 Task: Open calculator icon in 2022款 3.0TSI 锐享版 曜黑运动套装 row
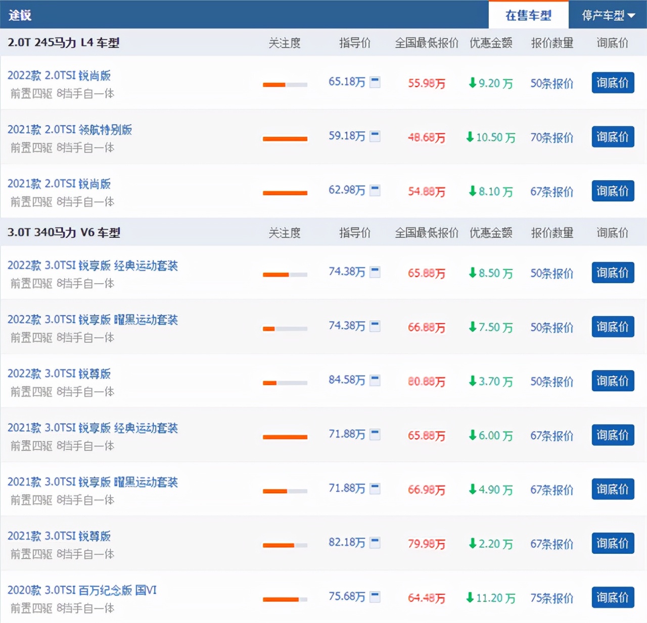[375, 326]
